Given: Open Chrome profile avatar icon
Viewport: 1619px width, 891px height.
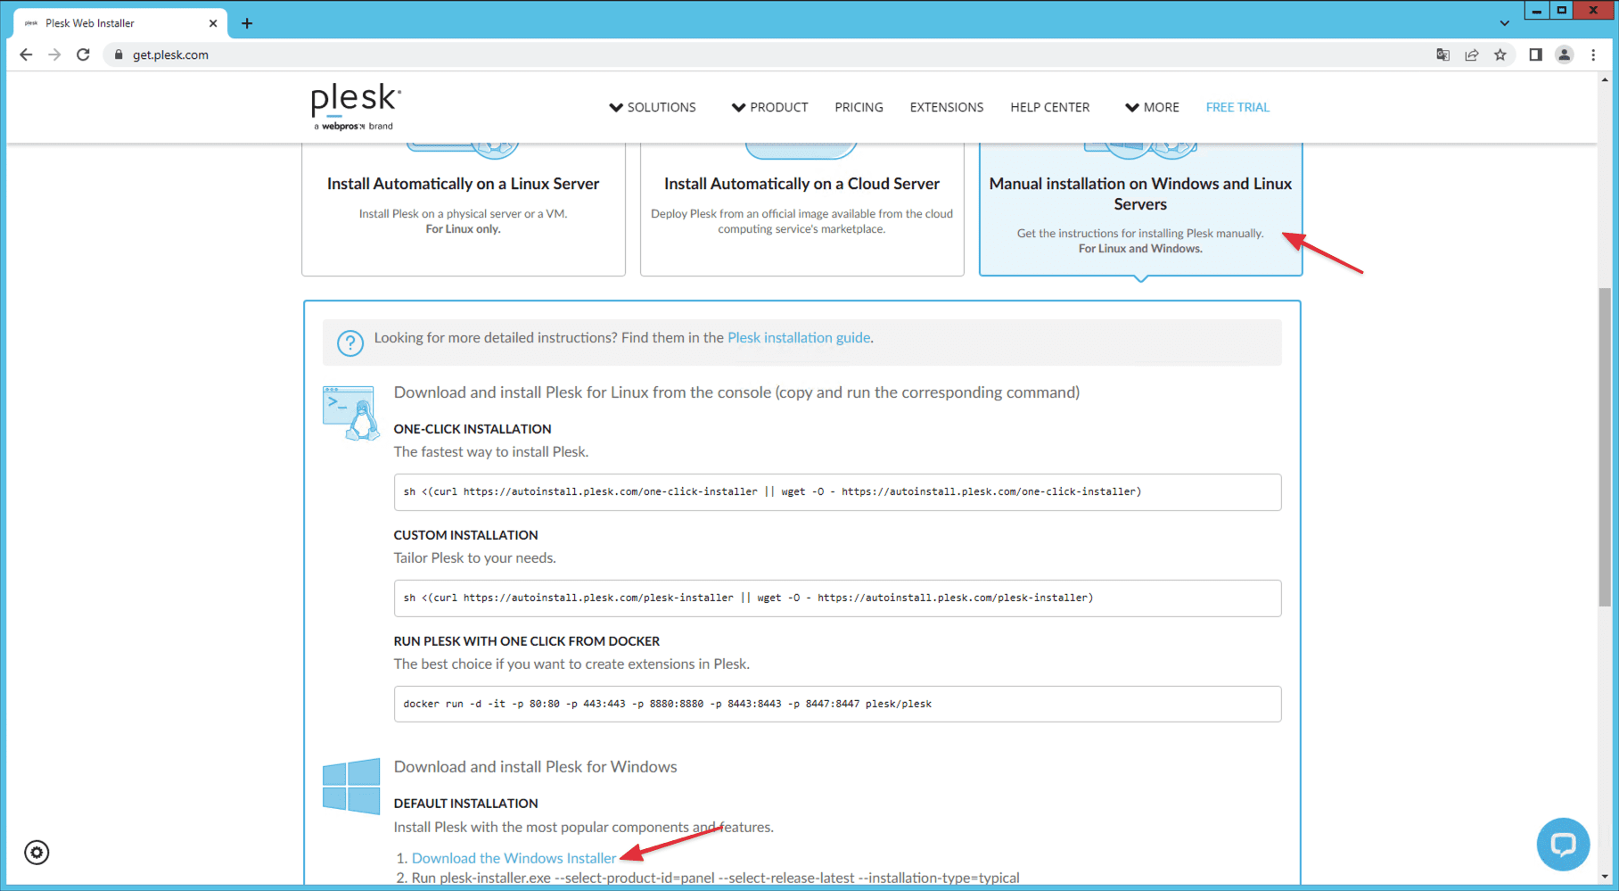Looking at the screenshot, I should click(1564, 55).
